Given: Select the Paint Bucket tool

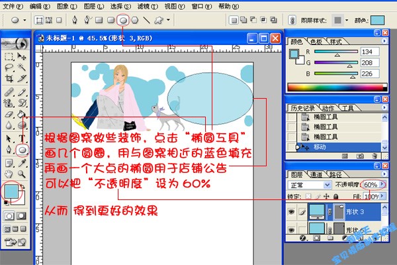Looking at the screenshot, I should tap(22, 114).
